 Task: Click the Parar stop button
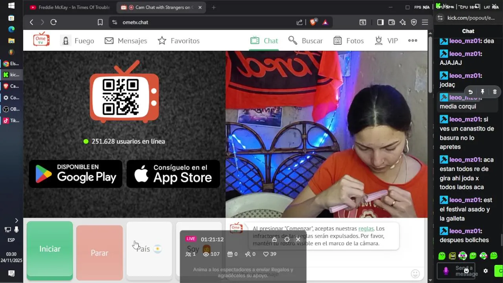(x=99, y=253)
